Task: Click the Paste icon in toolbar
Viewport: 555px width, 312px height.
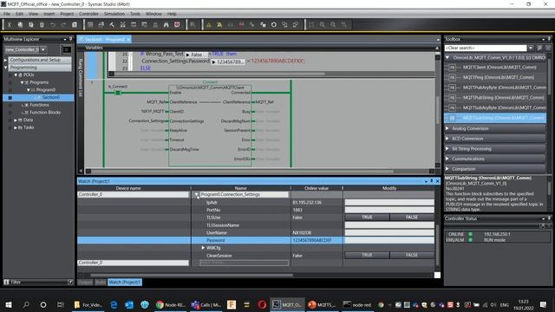Action: [31, 25]
